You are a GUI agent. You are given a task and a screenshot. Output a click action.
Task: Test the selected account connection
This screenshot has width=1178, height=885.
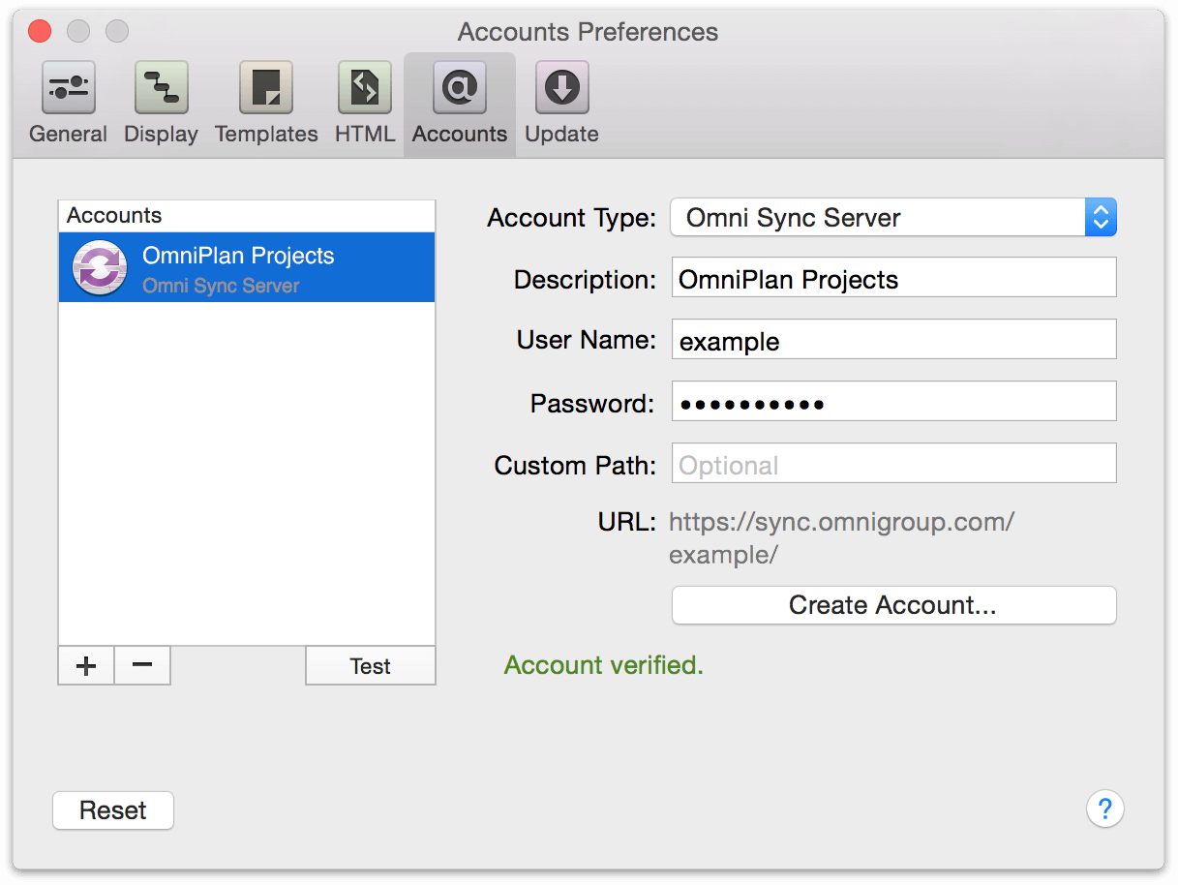tap(371, 665)
